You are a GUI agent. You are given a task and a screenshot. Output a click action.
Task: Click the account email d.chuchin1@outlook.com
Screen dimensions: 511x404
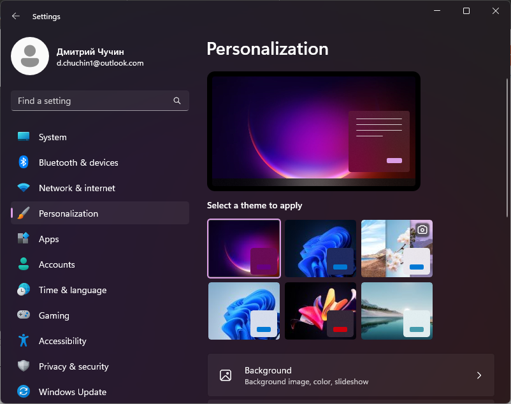pos(100,63)
